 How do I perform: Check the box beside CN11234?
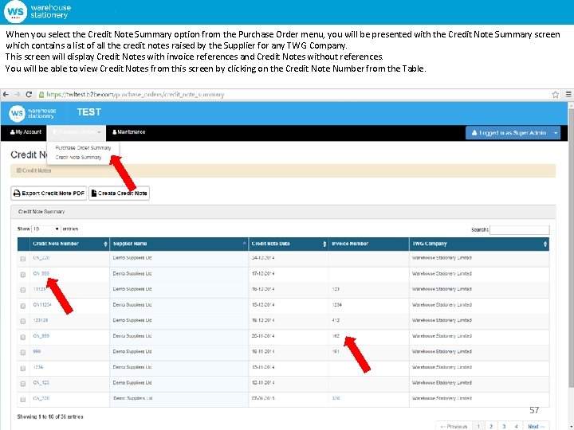pyautogui.click(x=23, y=306)
